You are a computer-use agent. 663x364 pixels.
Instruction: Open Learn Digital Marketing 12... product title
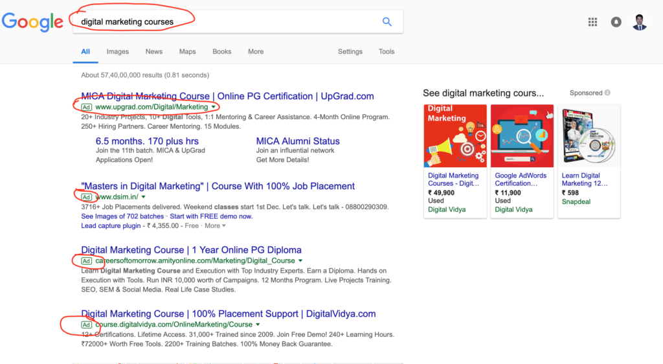pos(585,179)
